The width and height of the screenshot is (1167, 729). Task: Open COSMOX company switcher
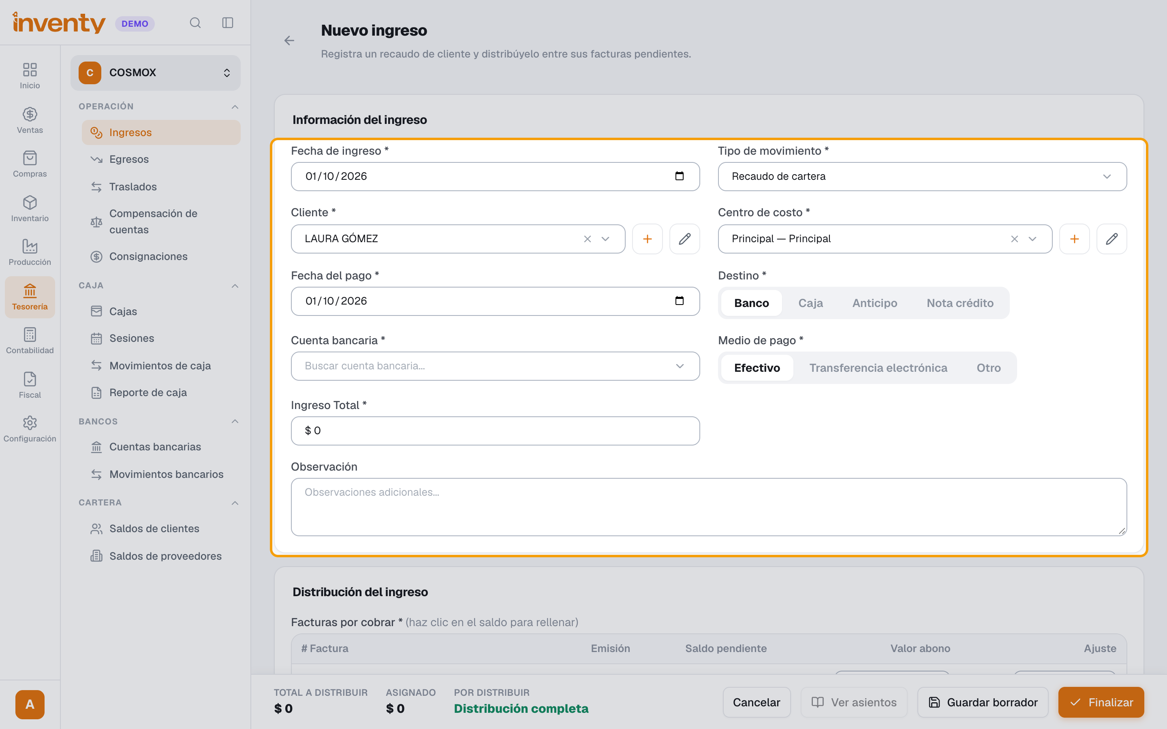click(155, 73)
